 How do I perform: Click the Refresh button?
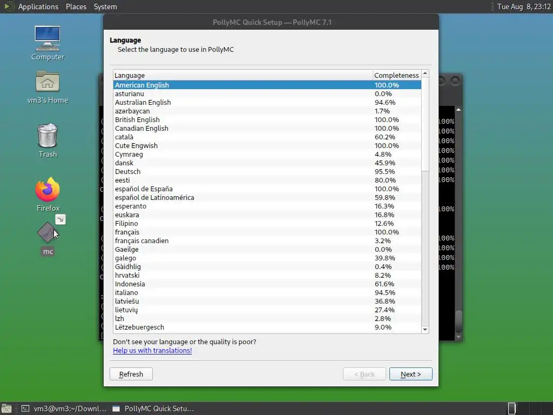pyautogui.click(x=131, y=374)
